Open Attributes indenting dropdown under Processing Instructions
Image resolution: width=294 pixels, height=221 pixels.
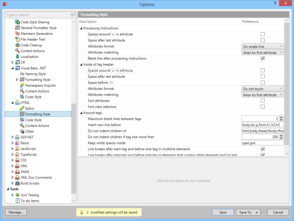coord(262,52)
